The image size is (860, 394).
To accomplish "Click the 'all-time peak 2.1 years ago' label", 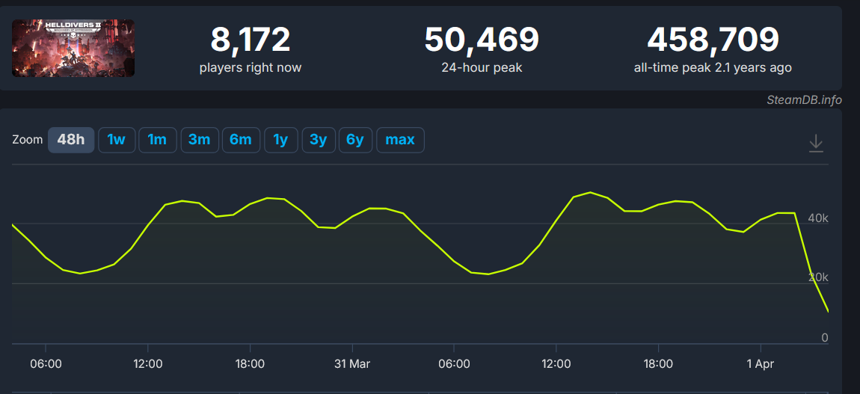I will click(x=713, y=68).
